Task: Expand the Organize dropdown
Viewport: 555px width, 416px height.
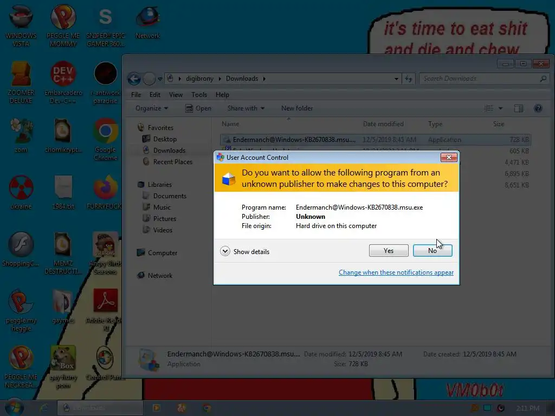Action: [x=152, y=108]
